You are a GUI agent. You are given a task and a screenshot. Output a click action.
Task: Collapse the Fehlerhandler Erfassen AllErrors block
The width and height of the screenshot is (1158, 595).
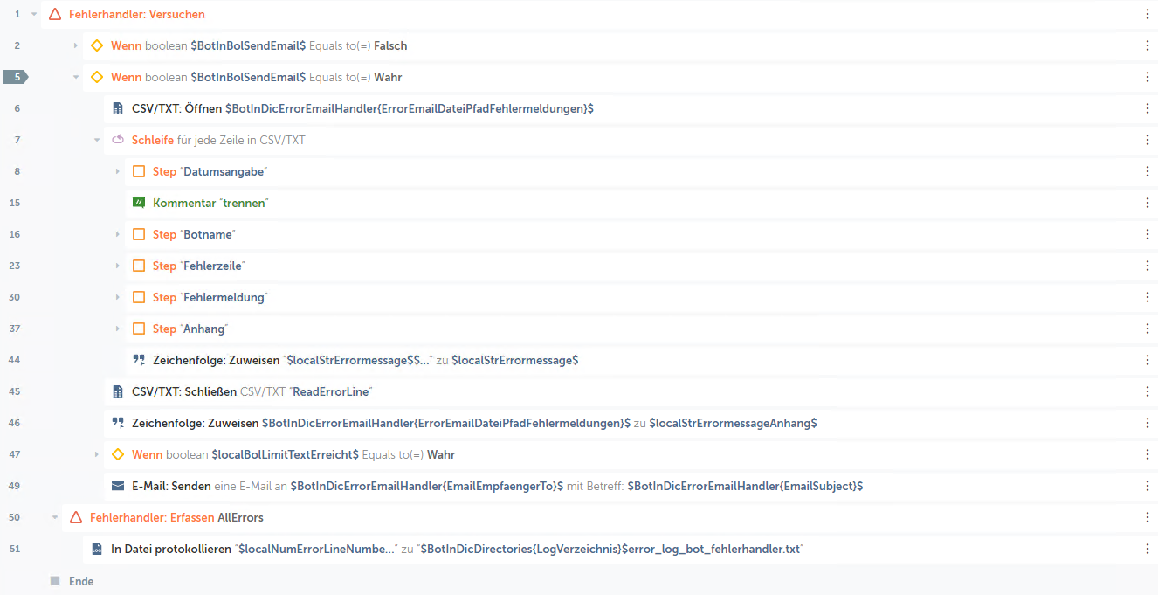[x=55, y=517]
